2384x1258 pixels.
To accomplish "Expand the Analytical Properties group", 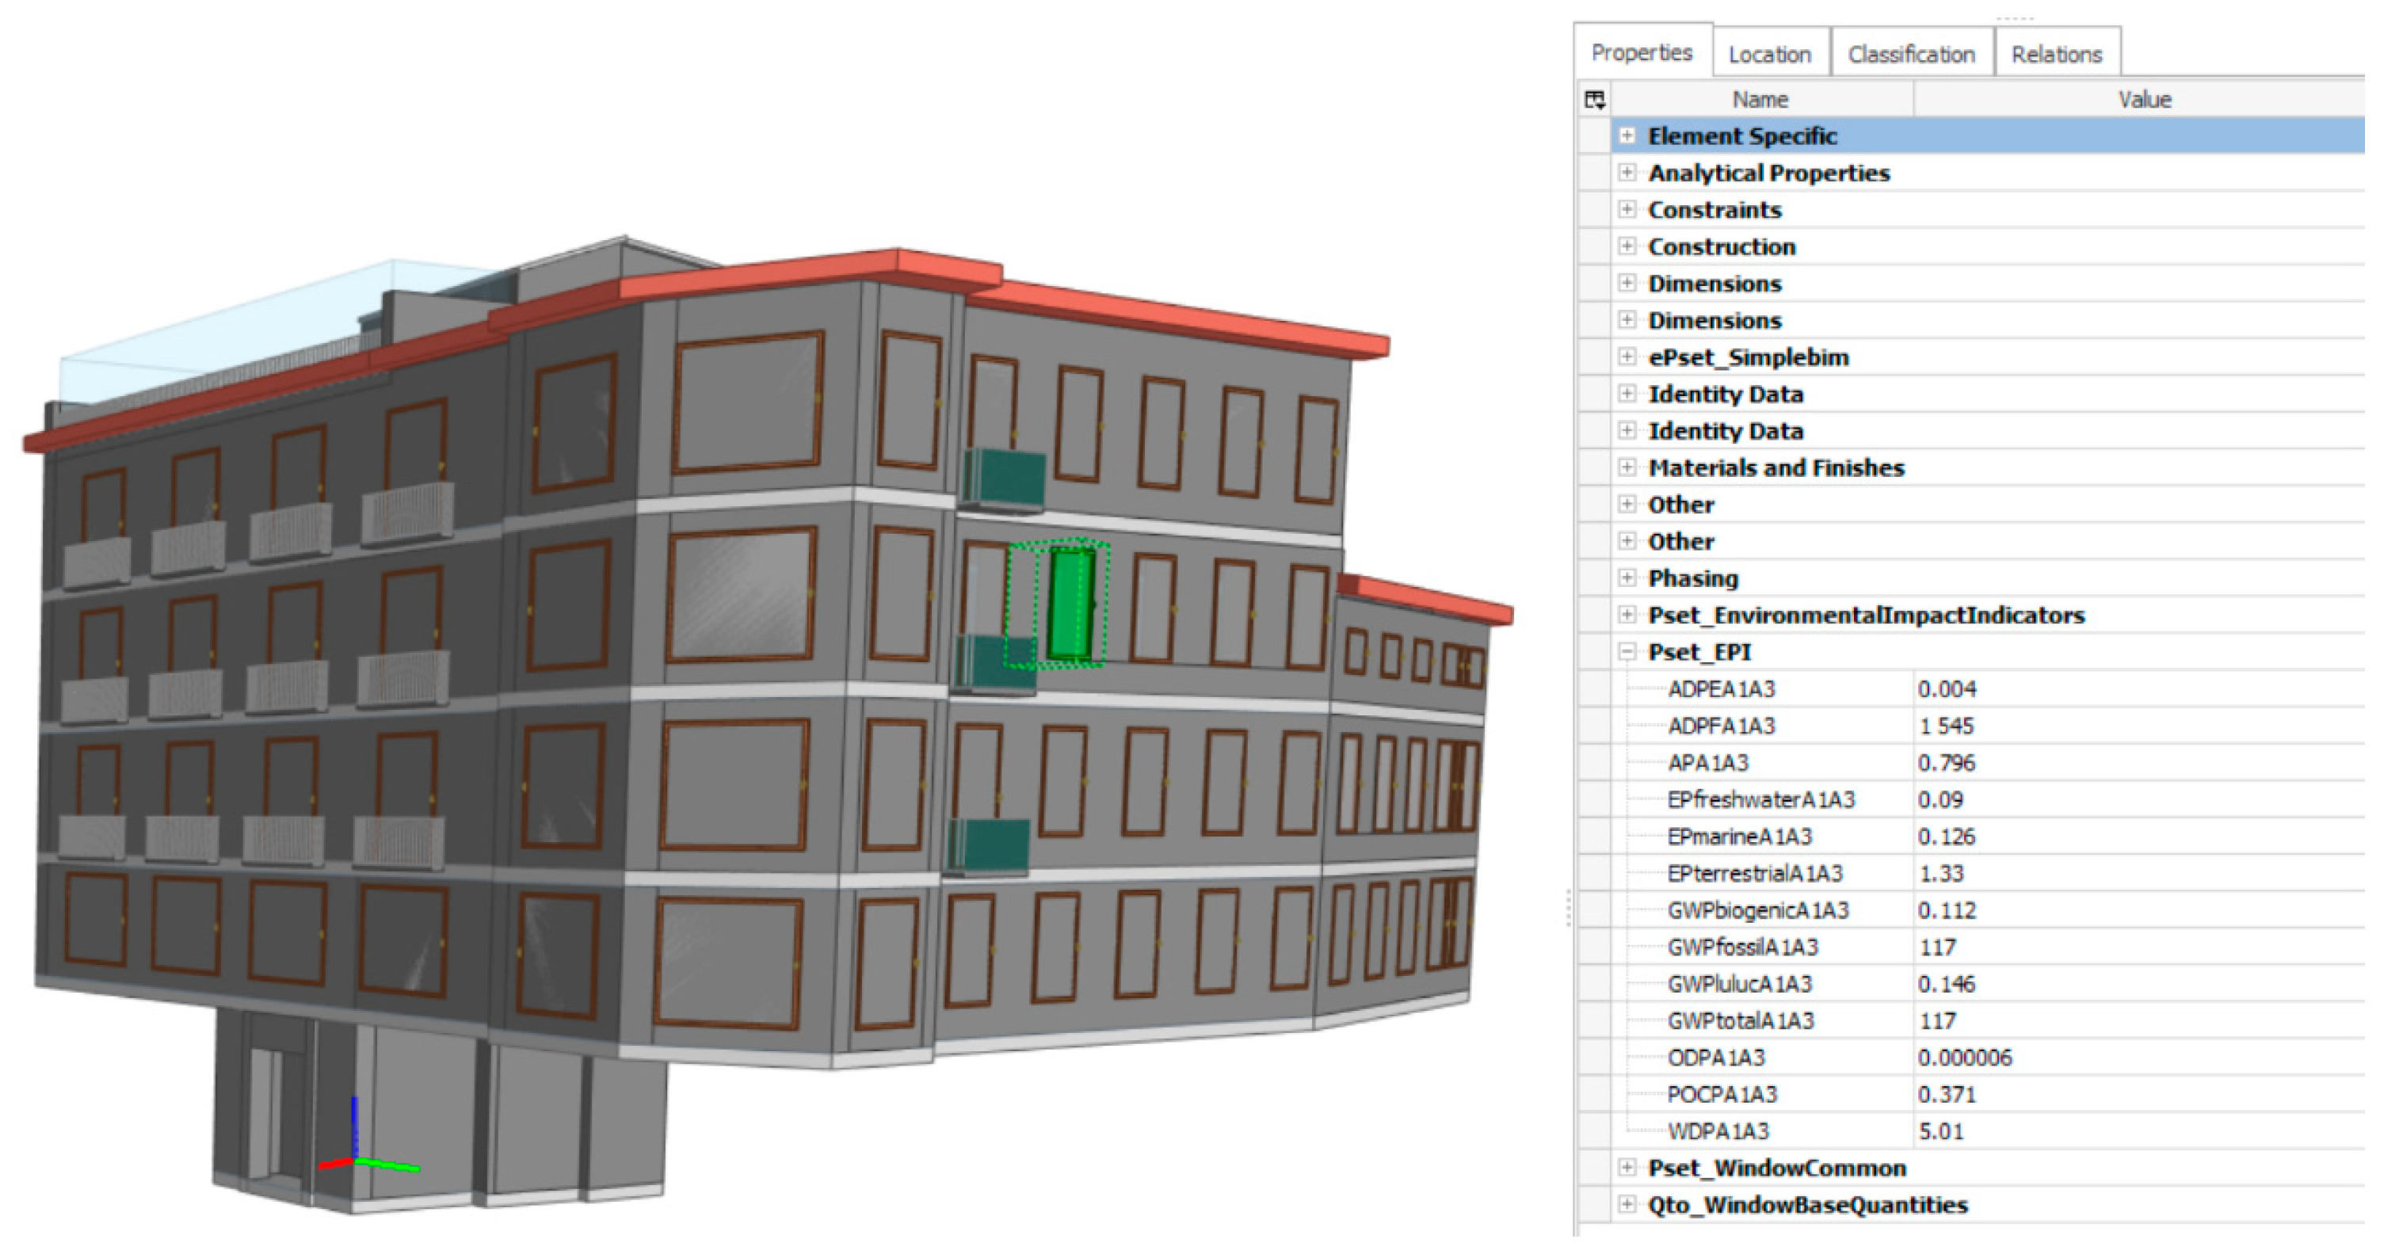I will [x=1626, y=173].
